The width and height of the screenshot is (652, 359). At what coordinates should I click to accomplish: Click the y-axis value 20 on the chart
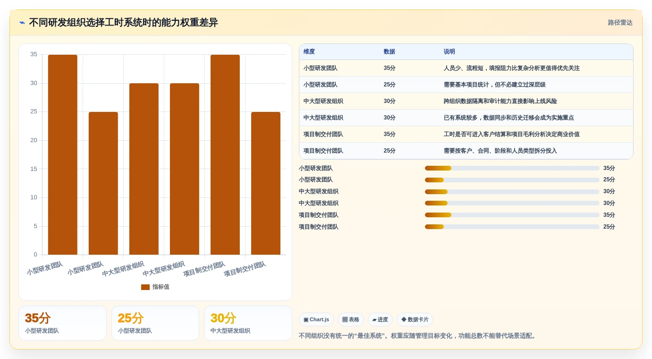tap(34, 140)
